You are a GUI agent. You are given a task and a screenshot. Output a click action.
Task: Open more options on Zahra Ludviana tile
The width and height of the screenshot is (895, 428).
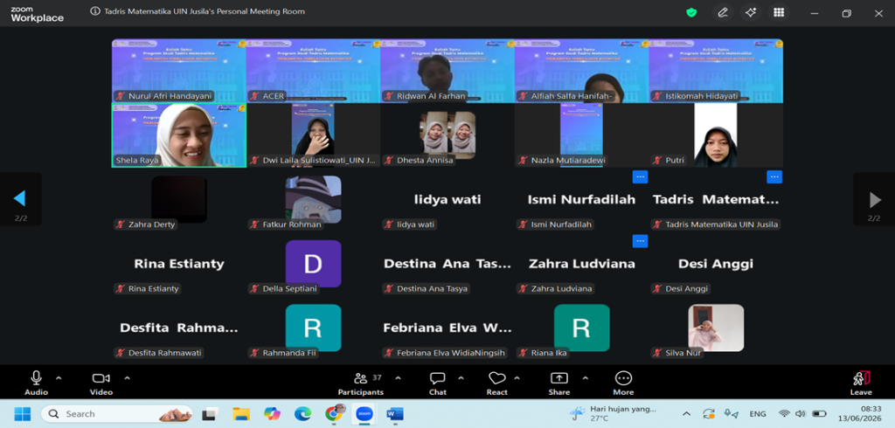[x=640, y=241]
